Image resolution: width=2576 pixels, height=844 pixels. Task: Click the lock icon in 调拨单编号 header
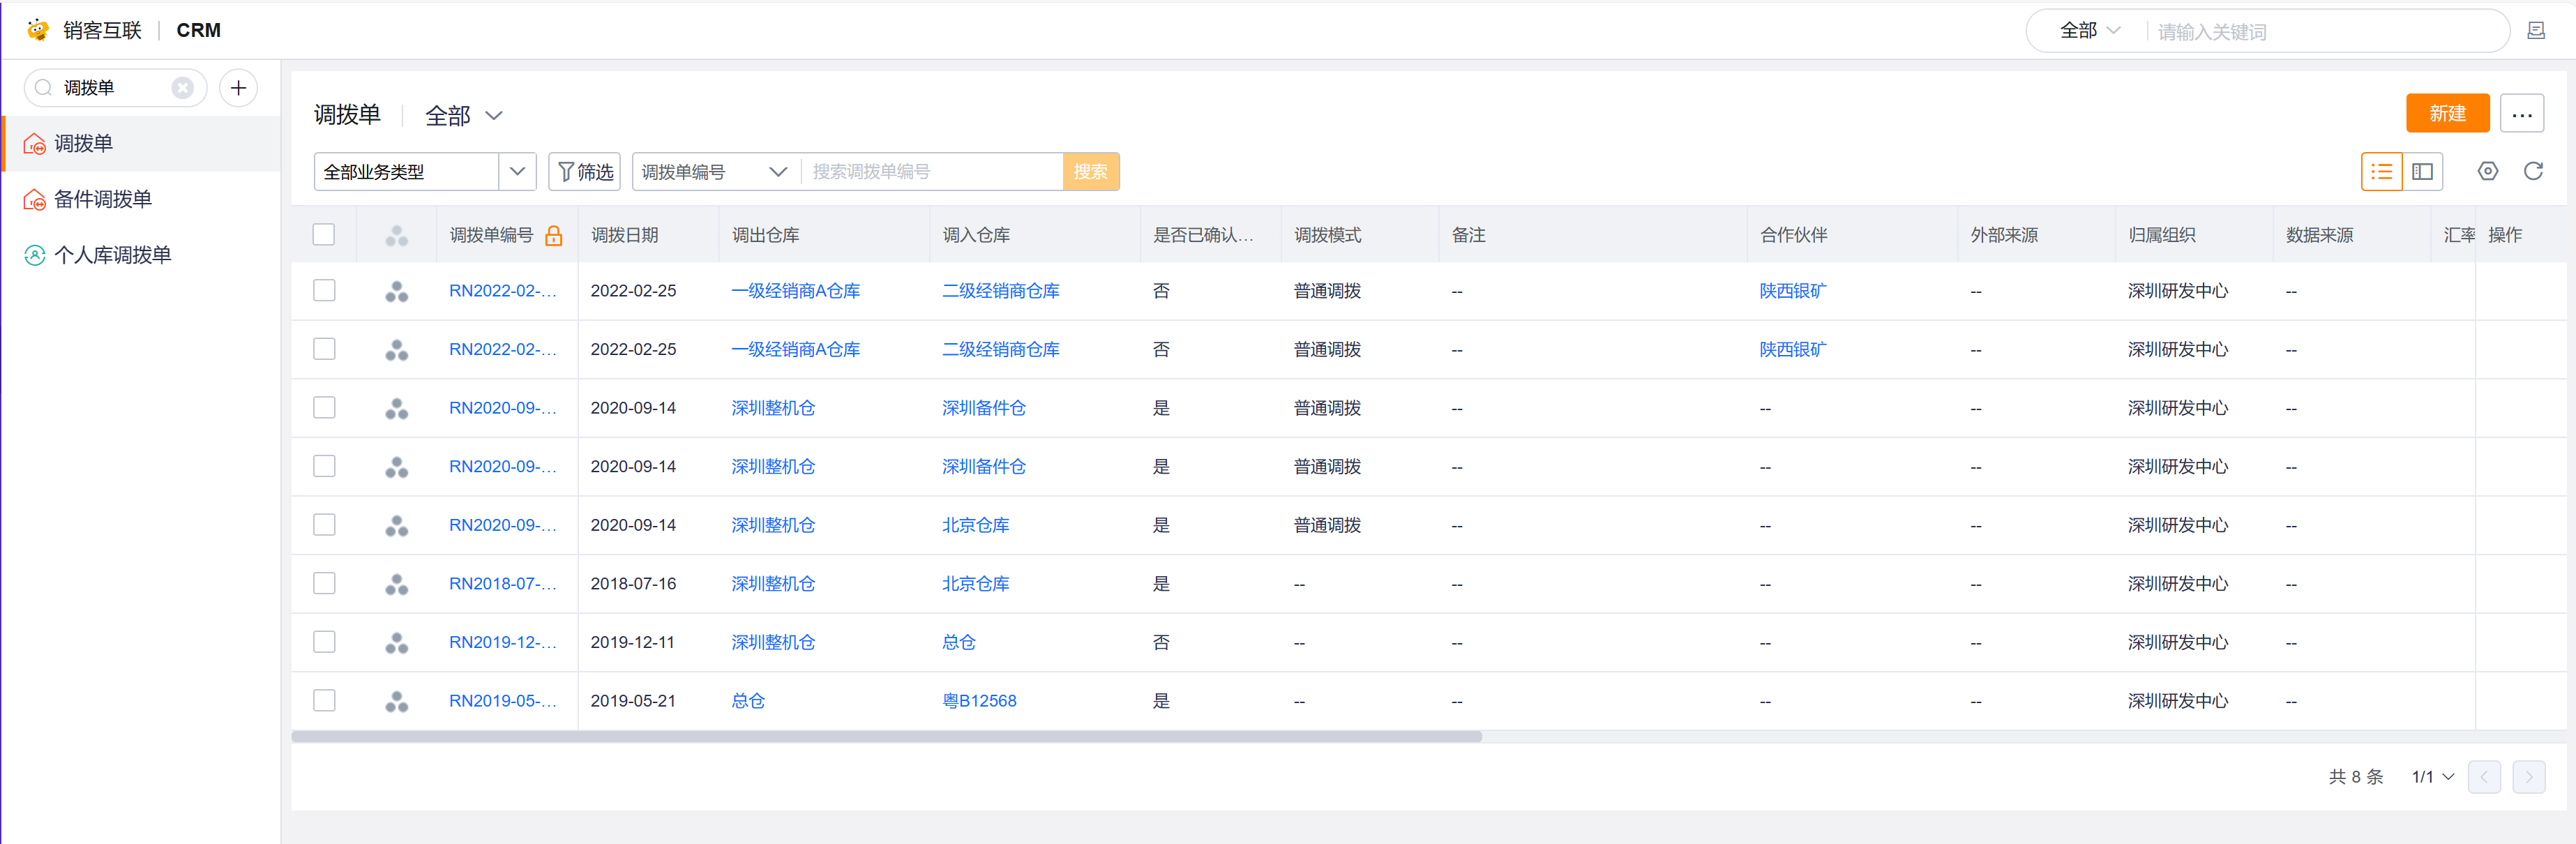click(554, 236)
